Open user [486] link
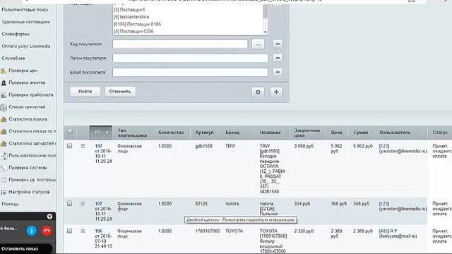452x254 pixels. [384, 231]
